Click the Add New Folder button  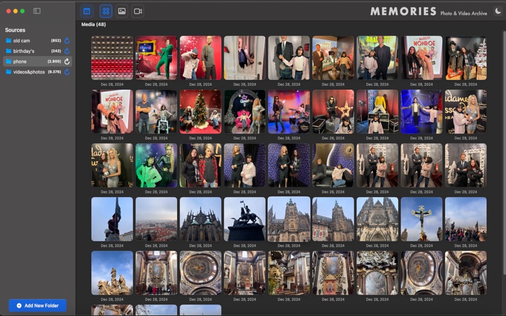[x=37, y=305]
